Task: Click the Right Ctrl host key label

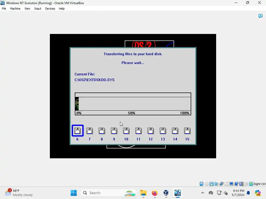Action: [260, 184]
